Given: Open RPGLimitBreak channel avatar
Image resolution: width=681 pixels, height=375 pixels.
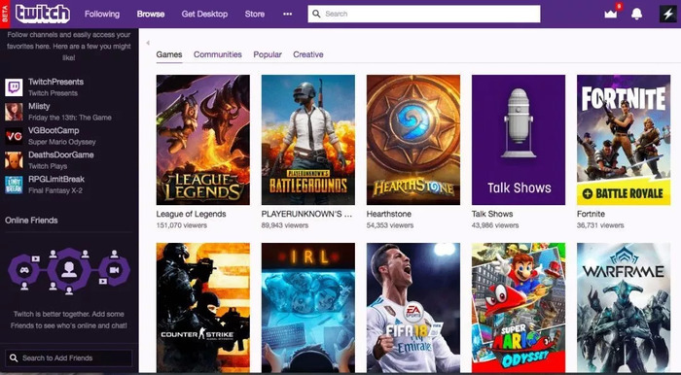Looking at the screenshot, I should (x=14, y=185).
